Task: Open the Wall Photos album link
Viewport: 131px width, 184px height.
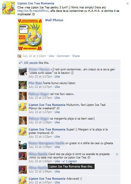Action: [54, 20]
